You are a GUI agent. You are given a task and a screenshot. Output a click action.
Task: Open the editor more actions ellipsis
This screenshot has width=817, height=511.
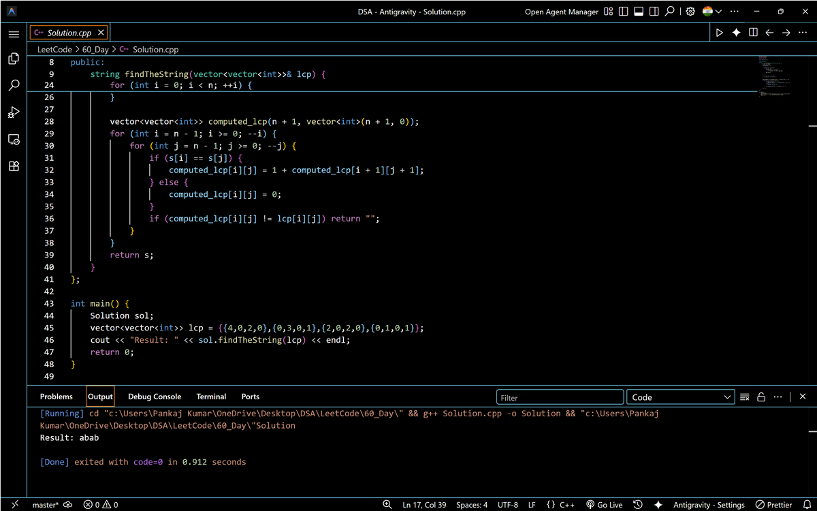point(802,33)
